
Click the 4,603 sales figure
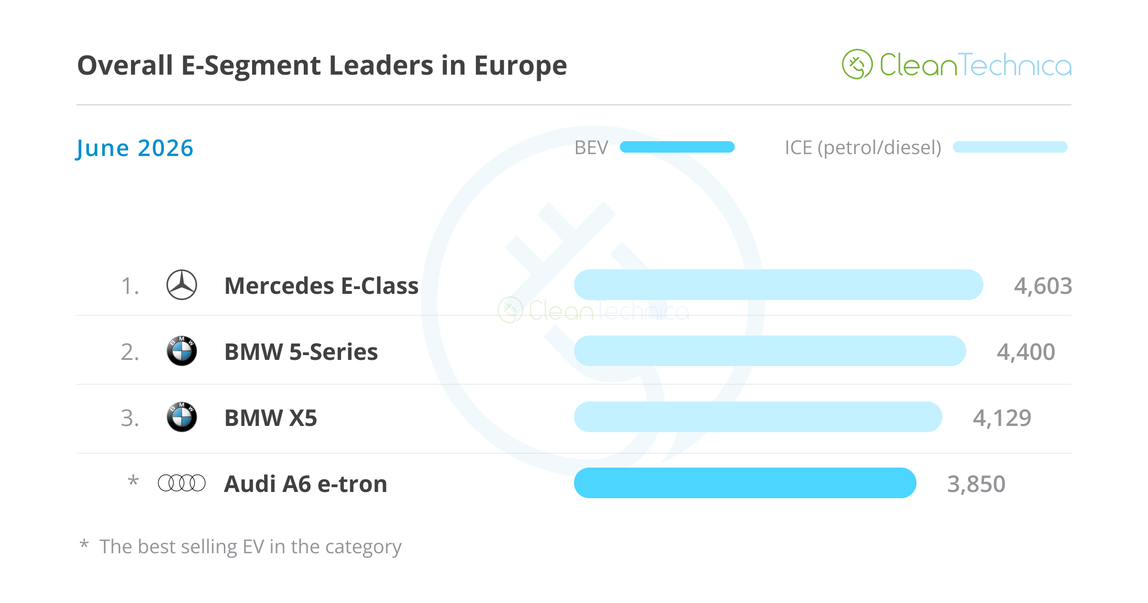pos(1043,286)
